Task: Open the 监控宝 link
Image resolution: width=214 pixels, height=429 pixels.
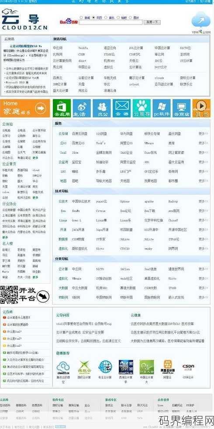Action: pos(76,162)
